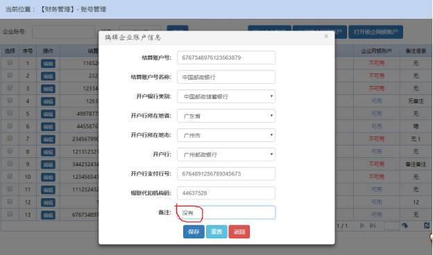Click the 银联代扣机构码 input field

(x=226, y=193)
